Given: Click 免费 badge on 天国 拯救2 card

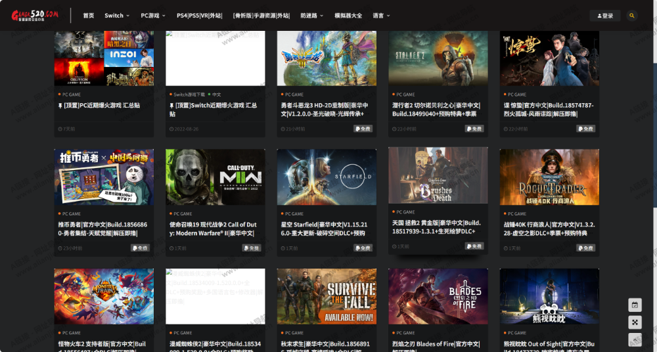Looking at the screenshot, I should [x=474, y=246].
